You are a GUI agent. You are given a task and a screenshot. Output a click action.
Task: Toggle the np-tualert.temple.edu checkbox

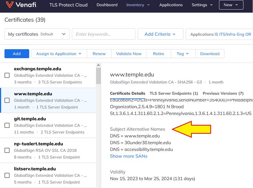[x=7, y=150]
